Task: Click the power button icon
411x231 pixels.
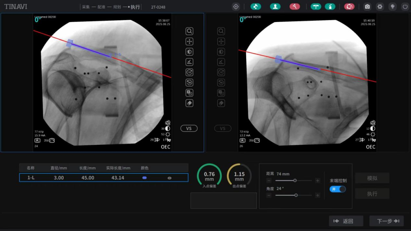Action: (405, 6)
